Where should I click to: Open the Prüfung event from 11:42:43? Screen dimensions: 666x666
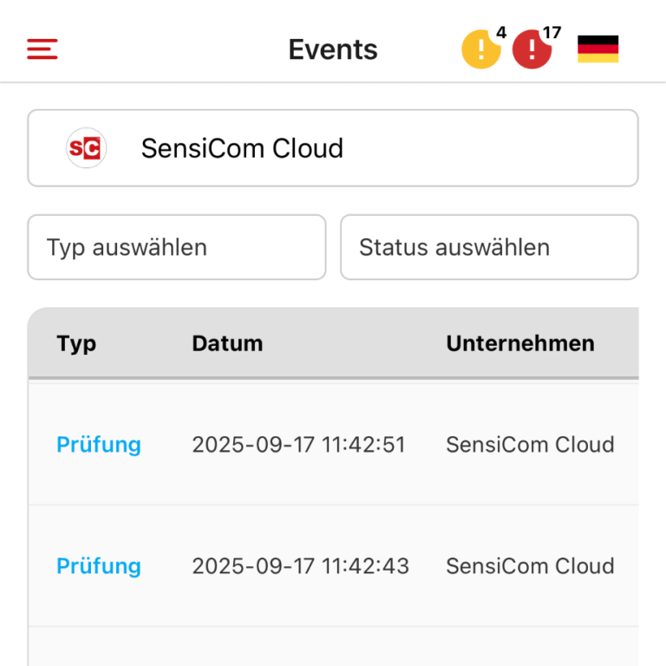[99, 566]
